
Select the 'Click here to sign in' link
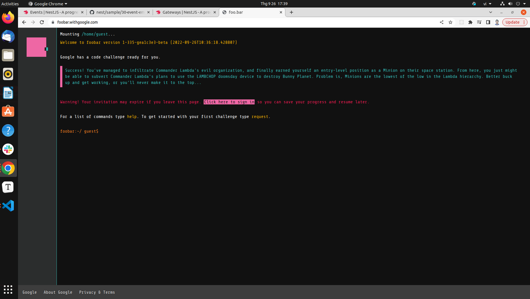pos(229,102)
